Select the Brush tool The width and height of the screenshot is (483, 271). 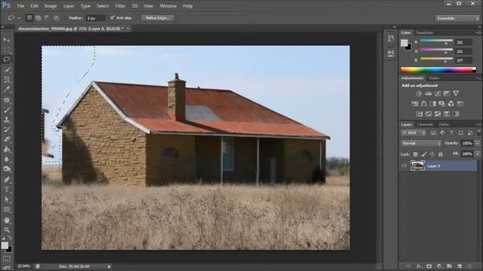point(7,110)
